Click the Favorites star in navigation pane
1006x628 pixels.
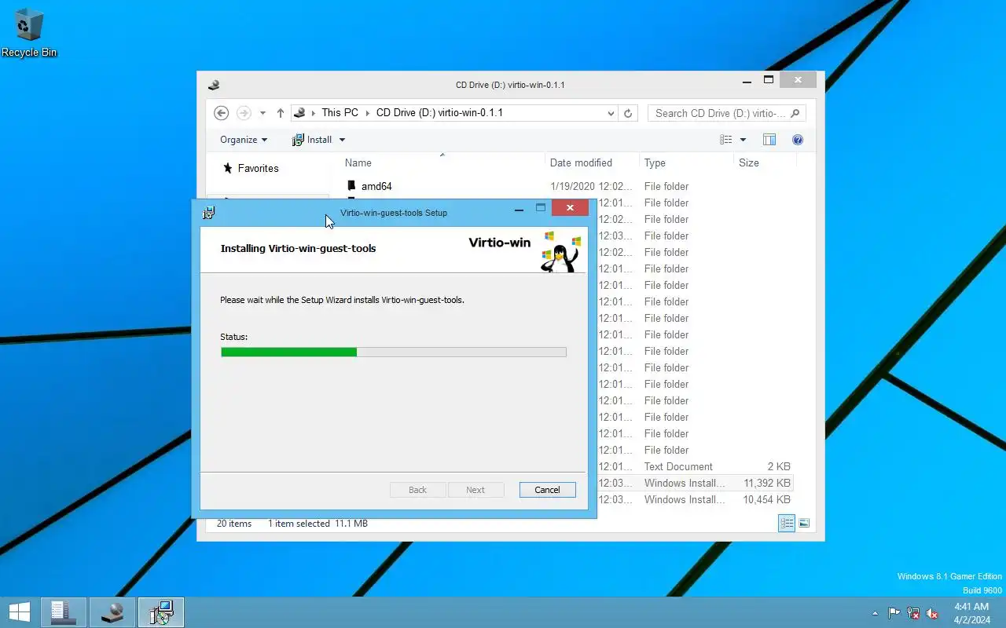(x=228, y=168)
